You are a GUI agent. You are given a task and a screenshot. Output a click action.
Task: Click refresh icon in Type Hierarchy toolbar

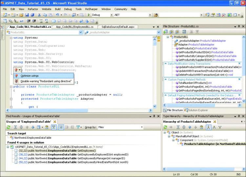coord(165,127)
